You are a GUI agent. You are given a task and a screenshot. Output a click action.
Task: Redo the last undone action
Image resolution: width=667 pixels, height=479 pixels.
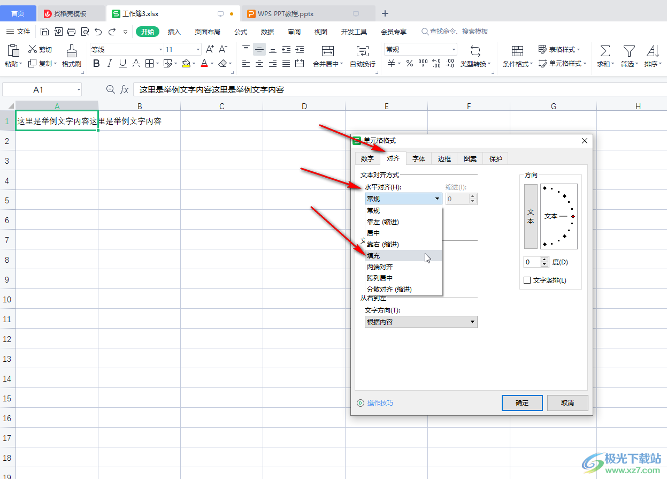112,32
